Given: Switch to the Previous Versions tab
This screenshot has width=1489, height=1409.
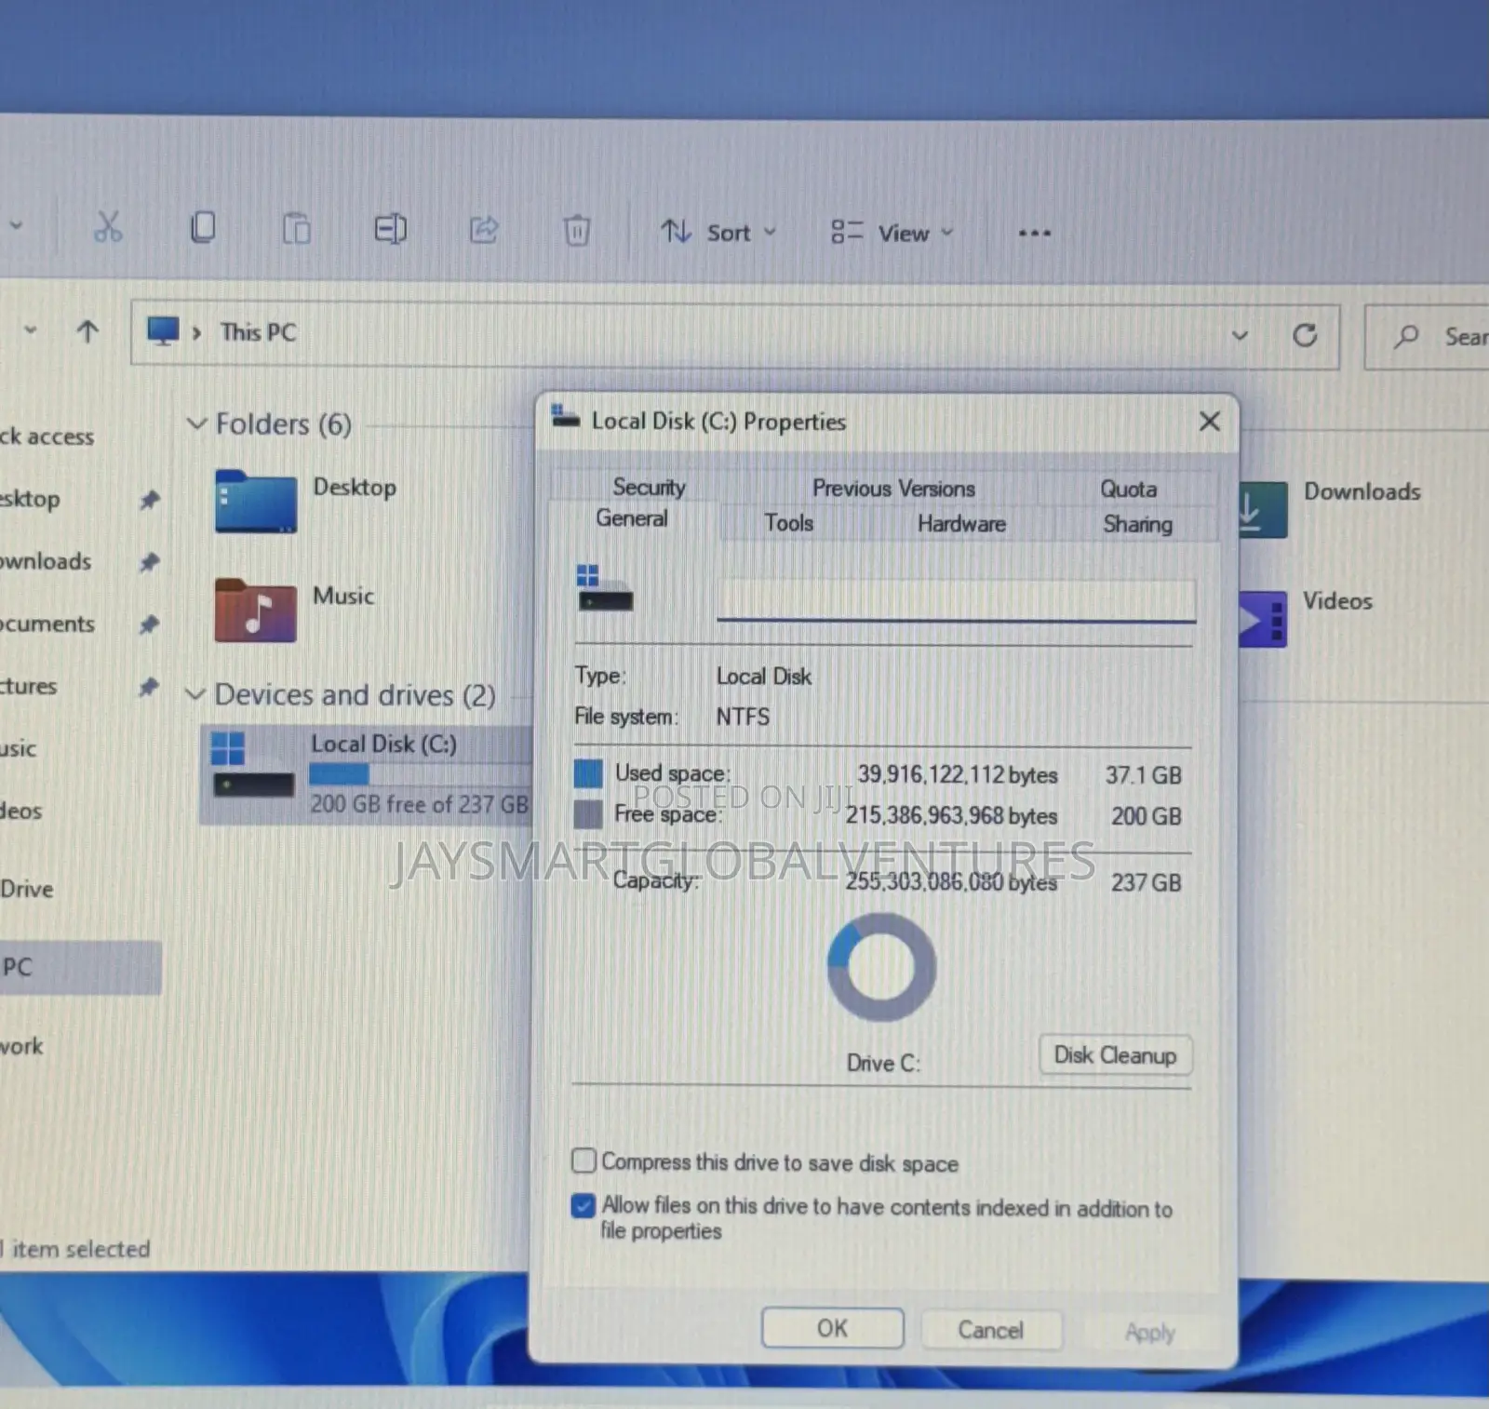Looking at the screenshot, I should [x=893, y=488].
